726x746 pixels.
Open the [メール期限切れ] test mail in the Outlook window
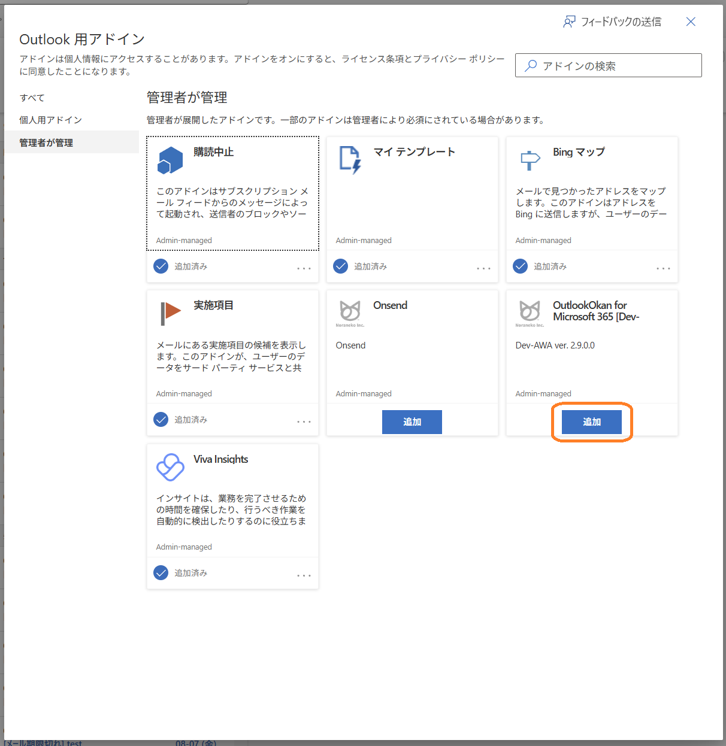point(43,743)
